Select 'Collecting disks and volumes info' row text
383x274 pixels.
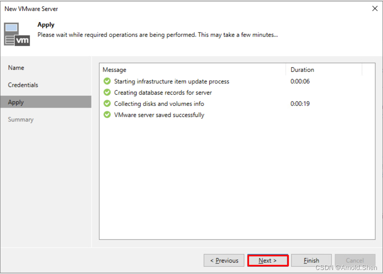(x=159, y=104)
